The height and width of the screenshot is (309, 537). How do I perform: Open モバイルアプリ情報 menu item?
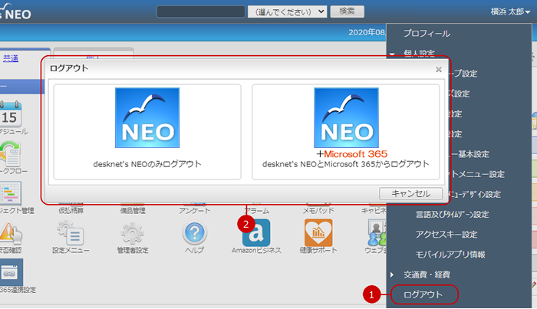(x=450, y=254)
